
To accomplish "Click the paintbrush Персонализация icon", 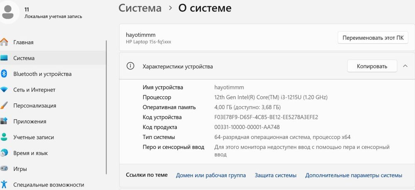I will click(4, 106).
